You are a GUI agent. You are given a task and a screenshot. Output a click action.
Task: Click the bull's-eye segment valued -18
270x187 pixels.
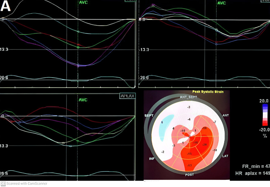pos(195,143)
